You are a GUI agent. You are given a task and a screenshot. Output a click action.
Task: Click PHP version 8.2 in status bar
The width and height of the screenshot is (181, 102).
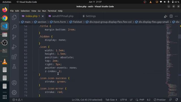[x=148, y=100]
